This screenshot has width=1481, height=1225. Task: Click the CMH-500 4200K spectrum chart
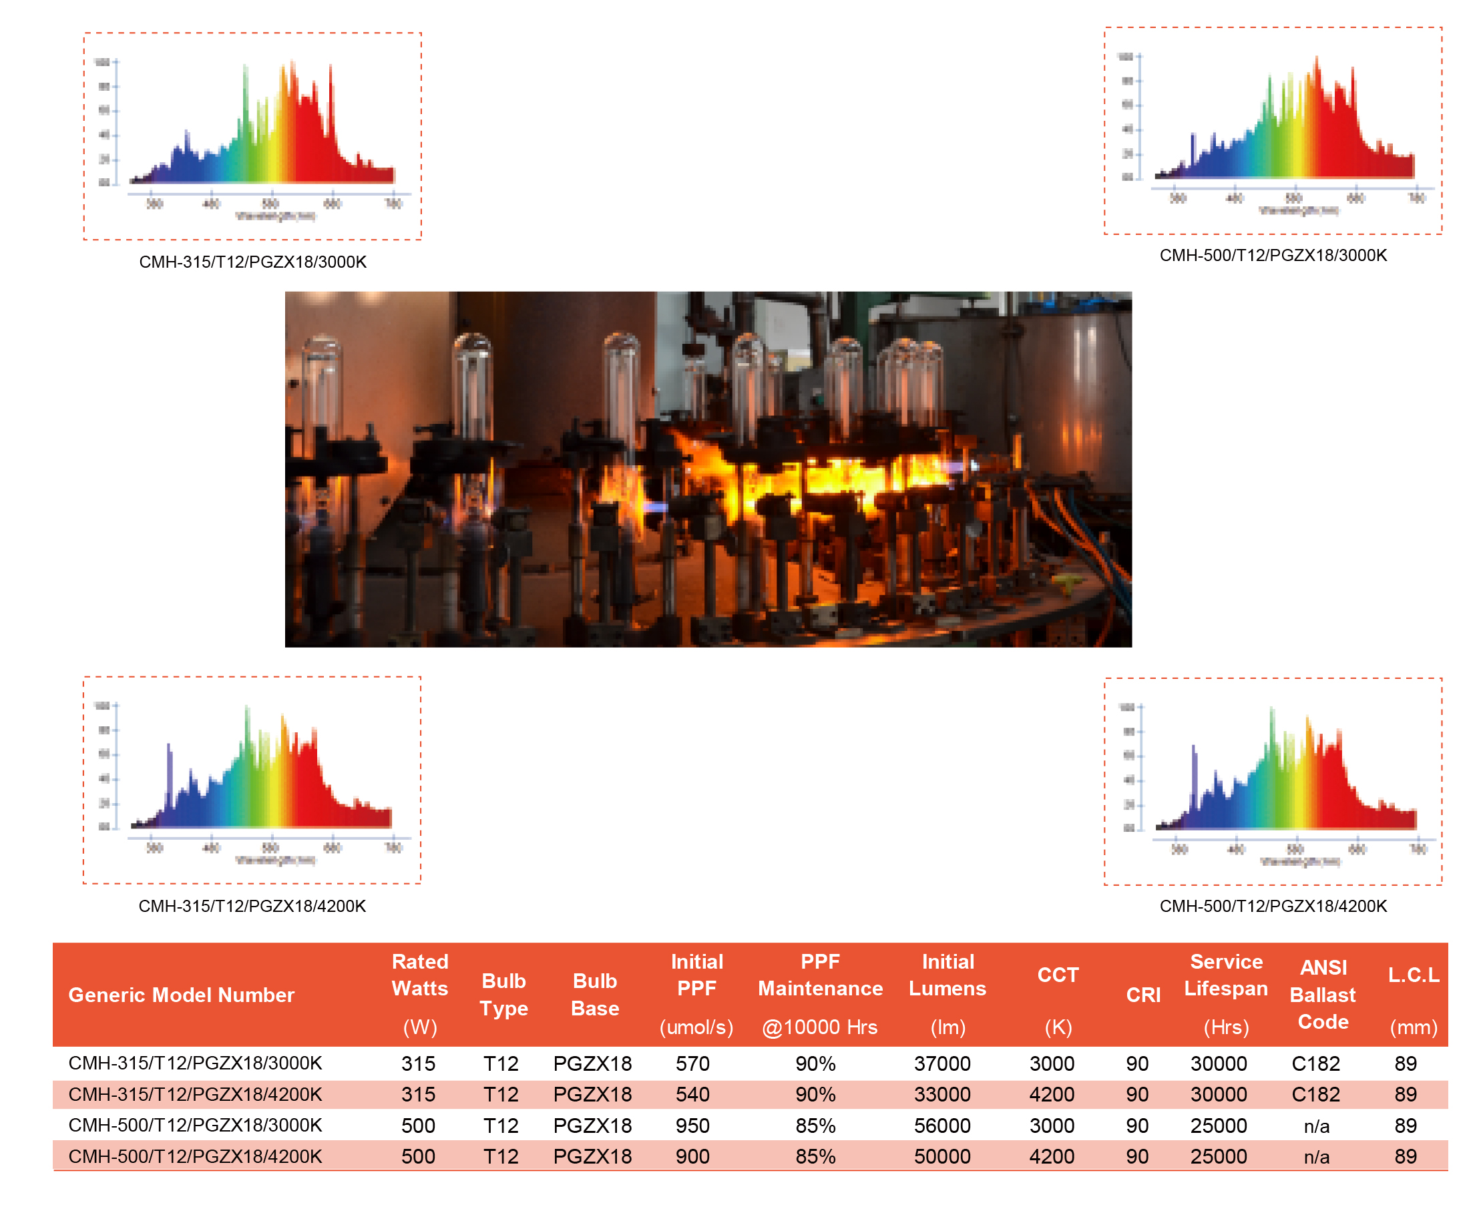pos(1272,780)
